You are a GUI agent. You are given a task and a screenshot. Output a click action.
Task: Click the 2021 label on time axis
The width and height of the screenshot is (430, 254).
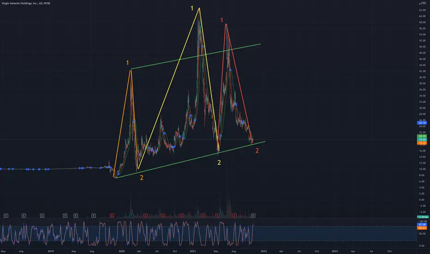coord(193,251)
